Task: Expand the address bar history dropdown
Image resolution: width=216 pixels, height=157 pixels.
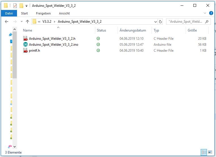Action: tap(156, 22)
